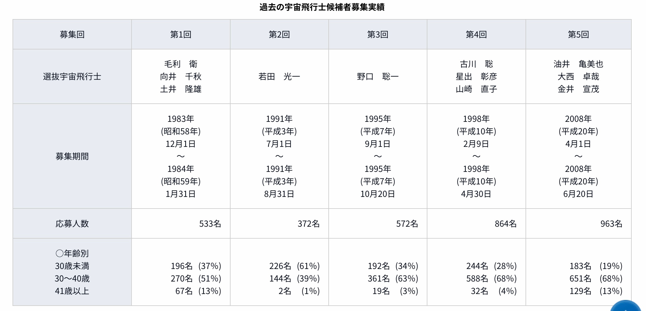Click the blue round scroll-to-top button
The image size is (646, 311).
pyautogui.click(x=626, y=307)
